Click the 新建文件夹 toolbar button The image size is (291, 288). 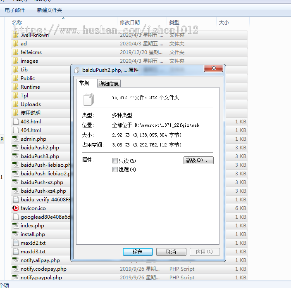(49, 10)
